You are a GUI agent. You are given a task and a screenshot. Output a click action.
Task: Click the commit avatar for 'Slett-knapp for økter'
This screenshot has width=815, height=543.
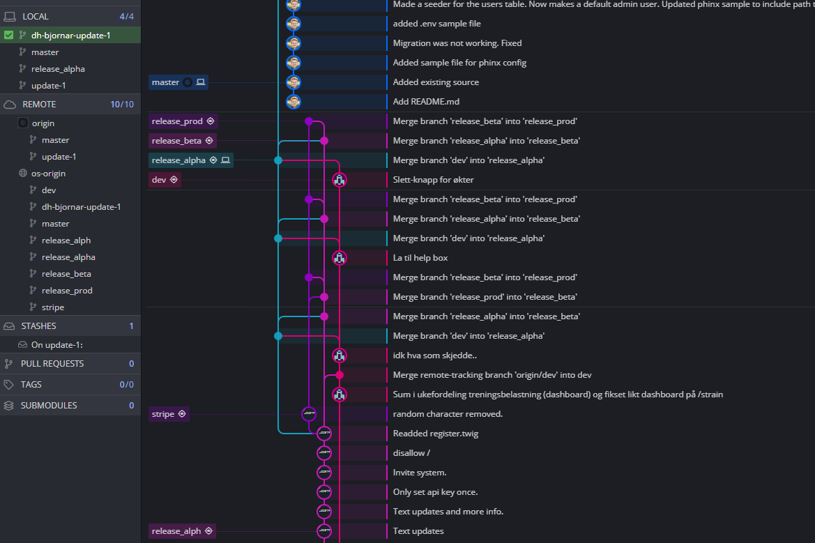pos(340,180)
